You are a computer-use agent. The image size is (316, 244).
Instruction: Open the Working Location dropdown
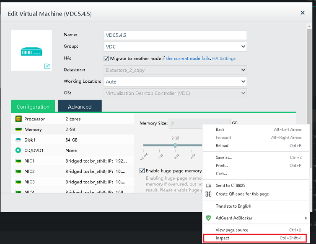click(x=175, y=81)
